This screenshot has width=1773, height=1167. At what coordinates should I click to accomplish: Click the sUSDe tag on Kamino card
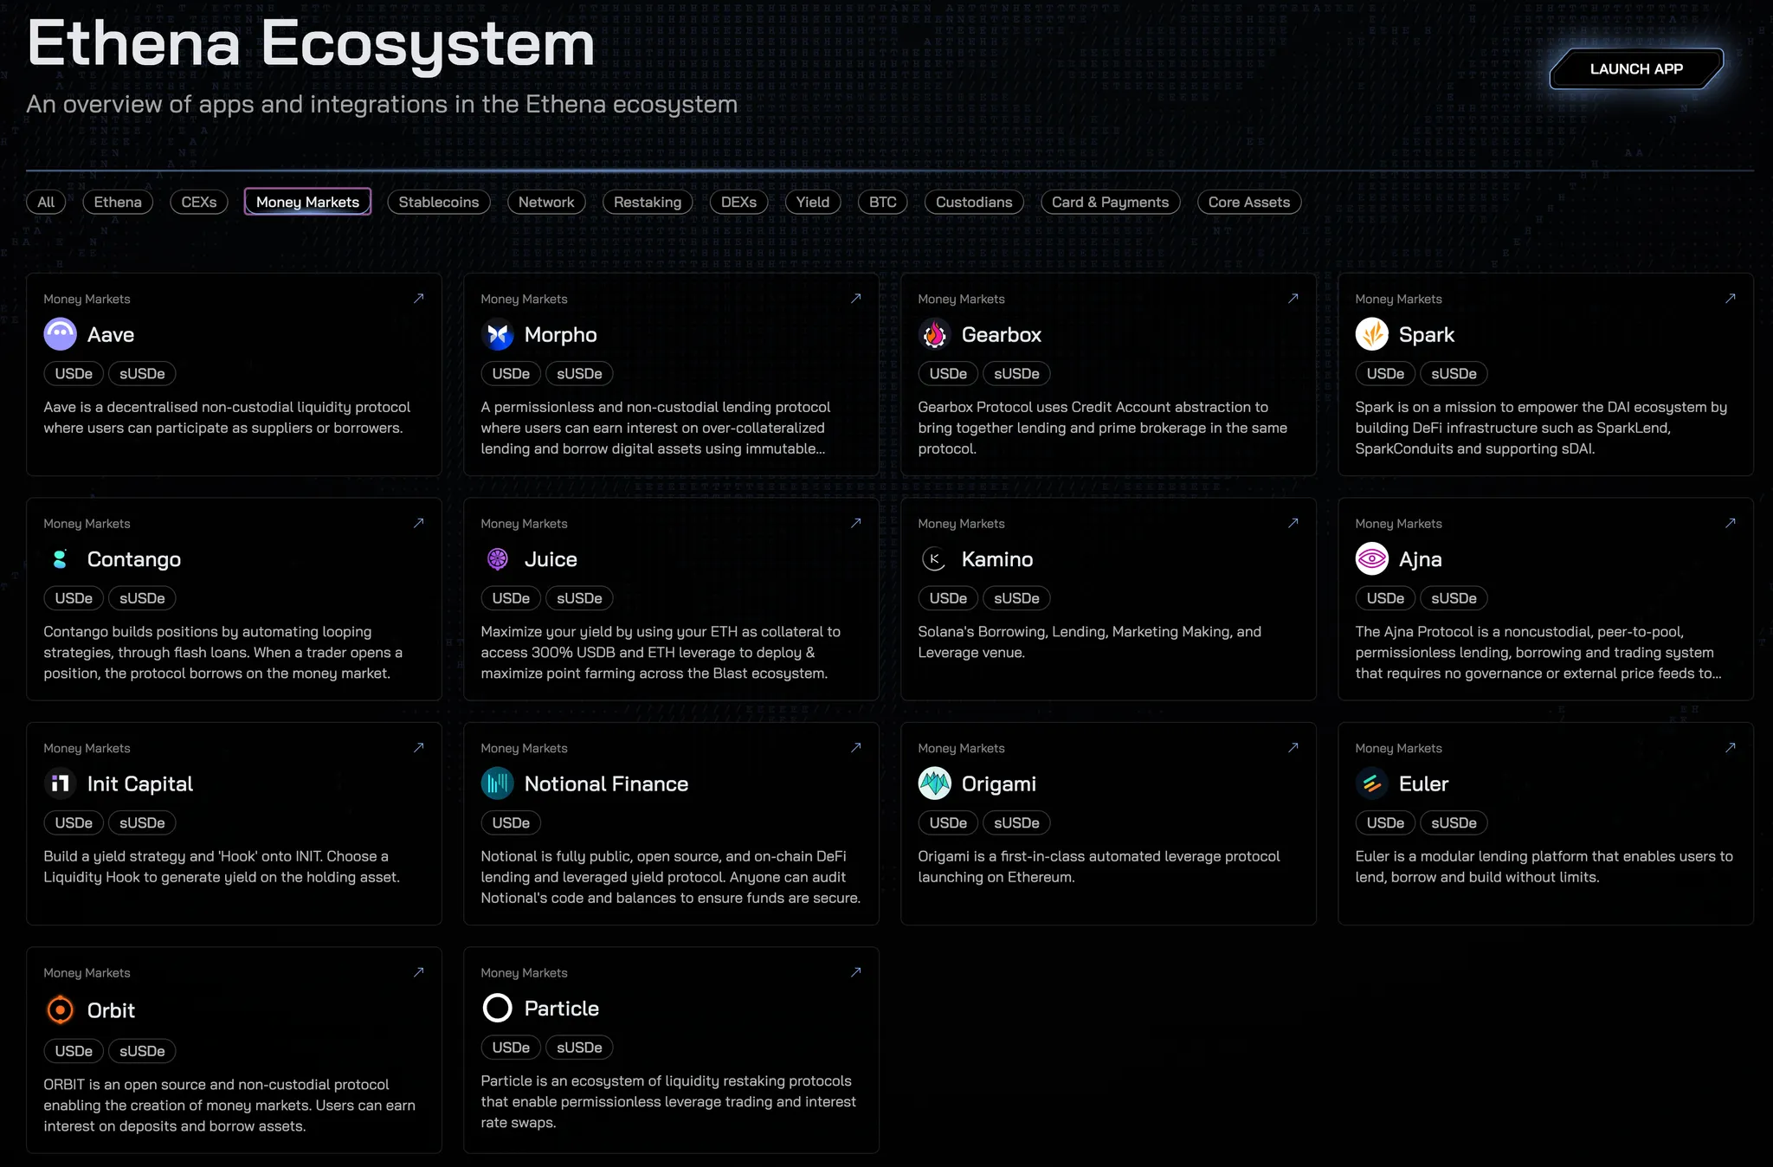[x=1016, y=598]
